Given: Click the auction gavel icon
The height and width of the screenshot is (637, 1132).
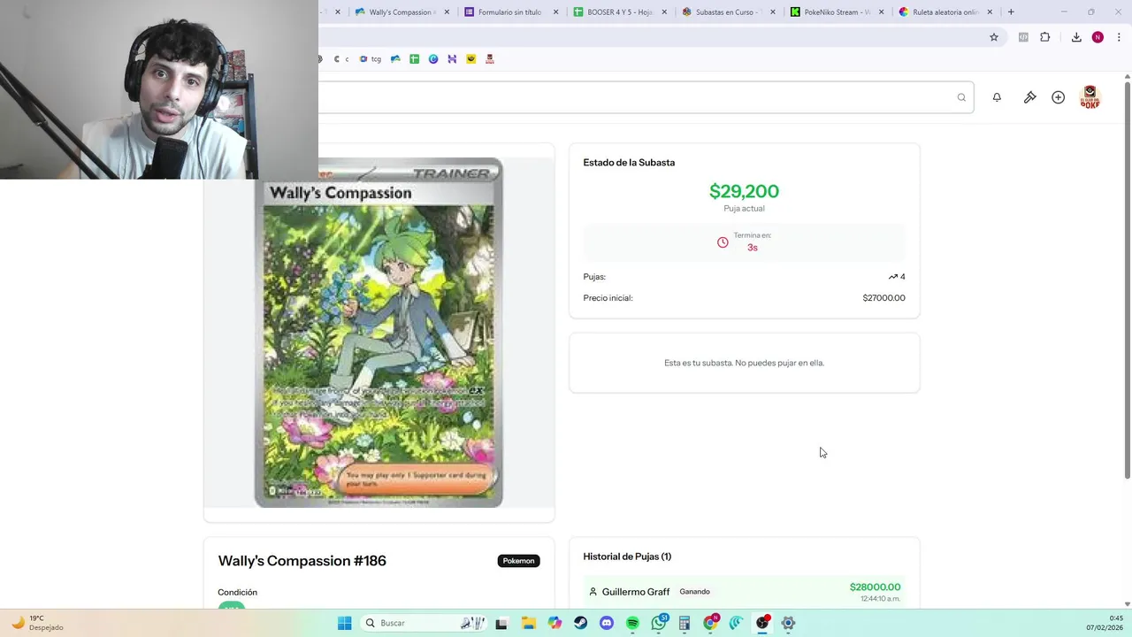Looking at the screenshot, I should click(1029, 97).
